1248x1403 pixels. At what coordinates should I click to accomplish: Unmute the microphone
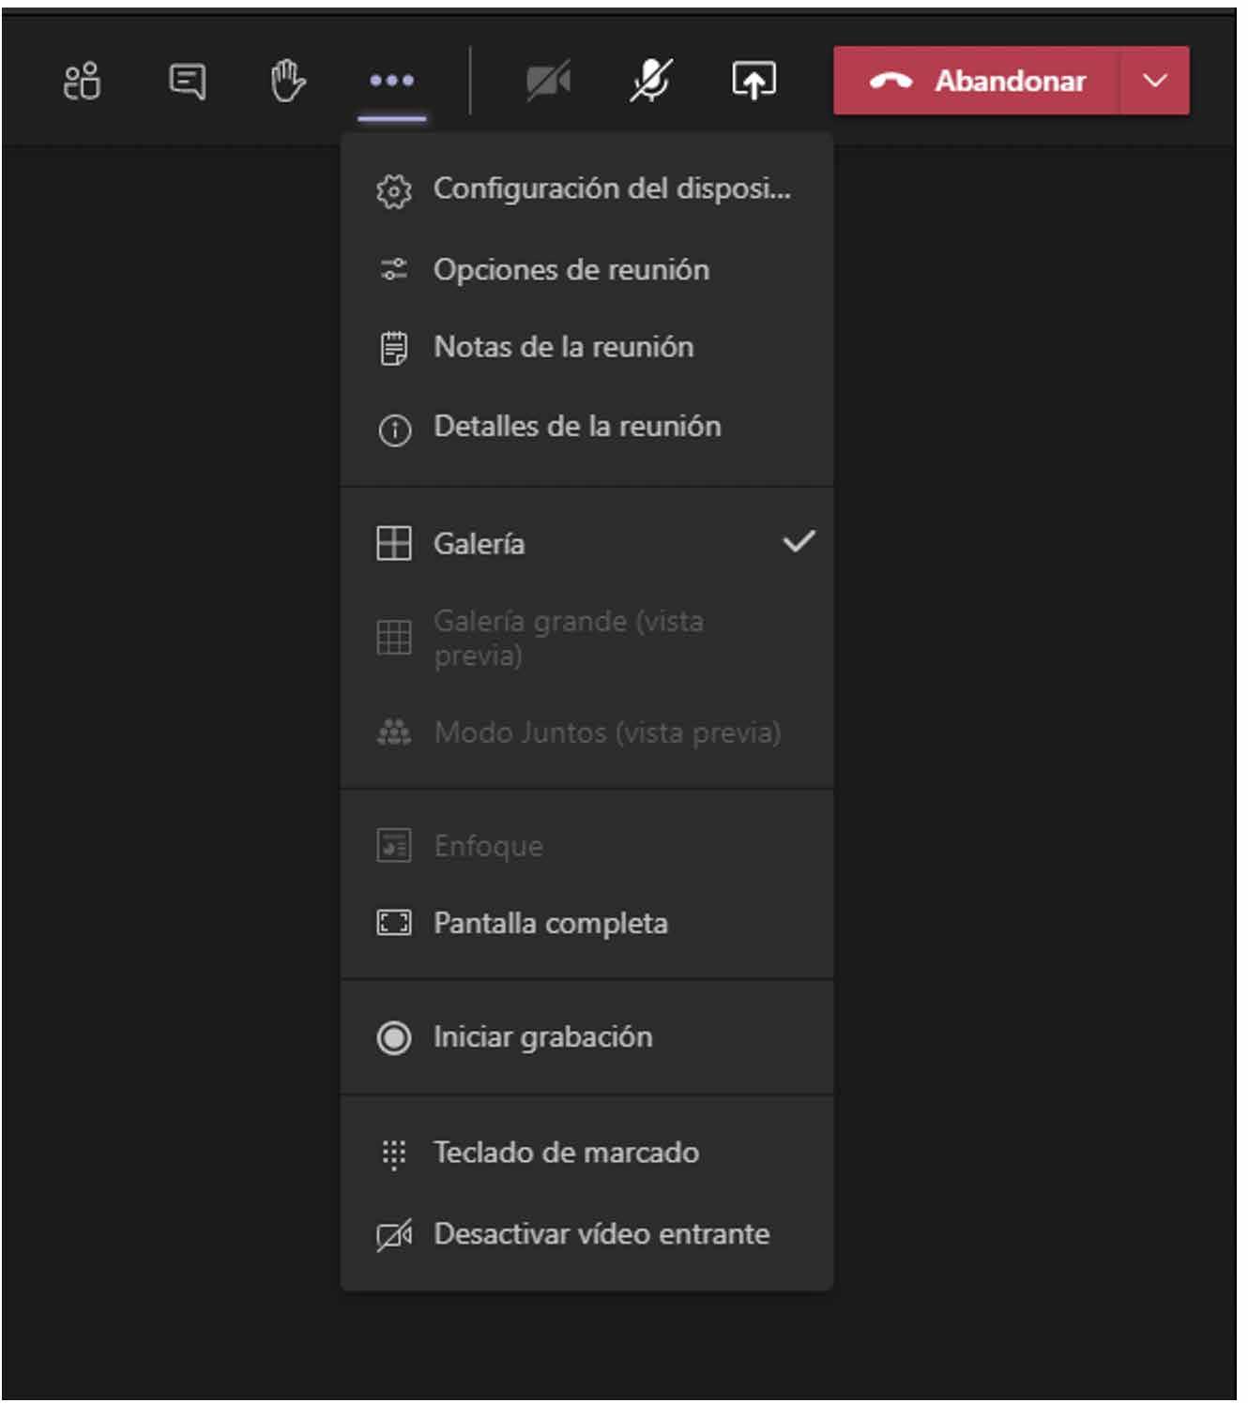click(x=651, y=81)
